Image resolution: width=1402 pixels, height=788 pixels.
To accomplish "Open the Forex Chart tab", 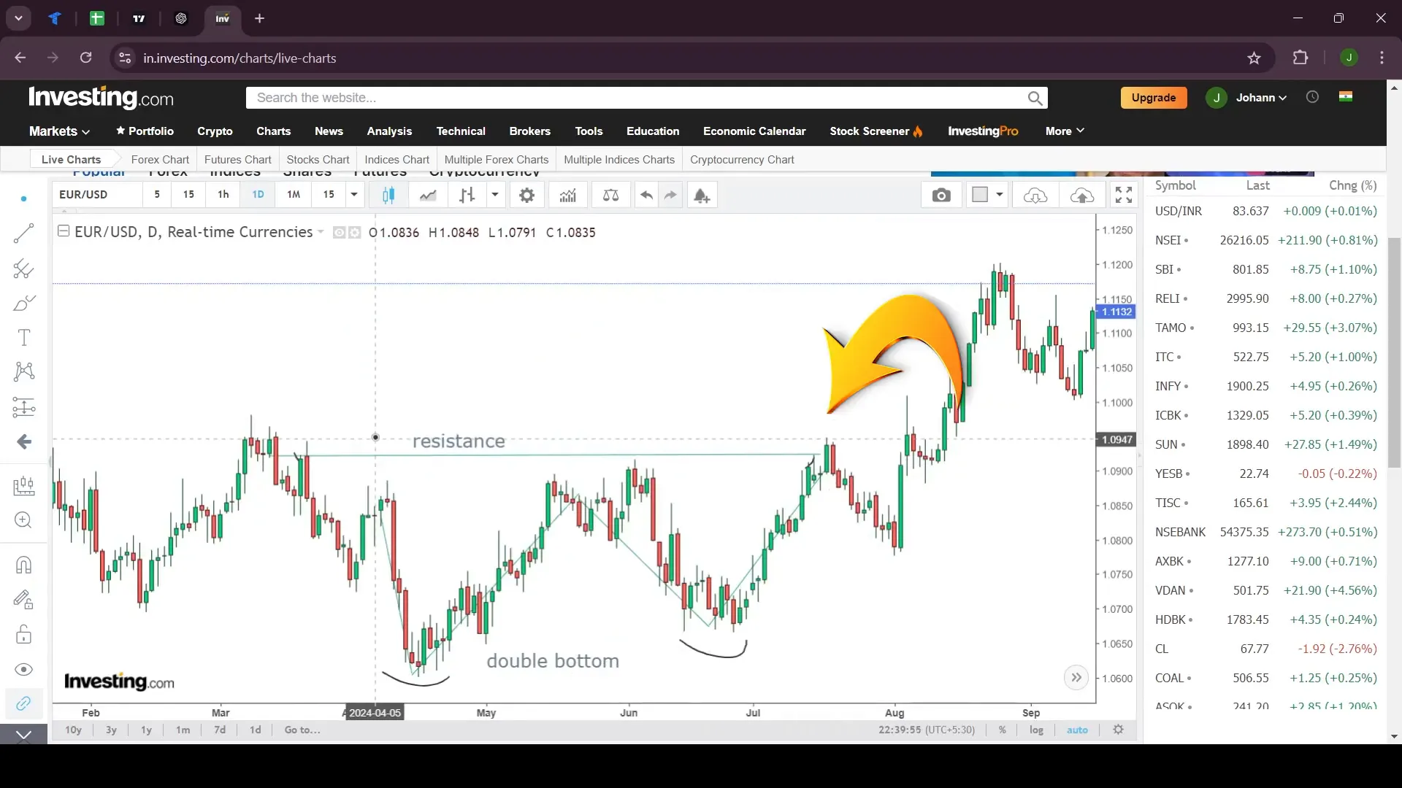I will point(160,160).
